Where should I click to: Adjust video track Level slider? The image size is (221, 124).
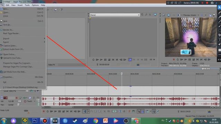27,91
